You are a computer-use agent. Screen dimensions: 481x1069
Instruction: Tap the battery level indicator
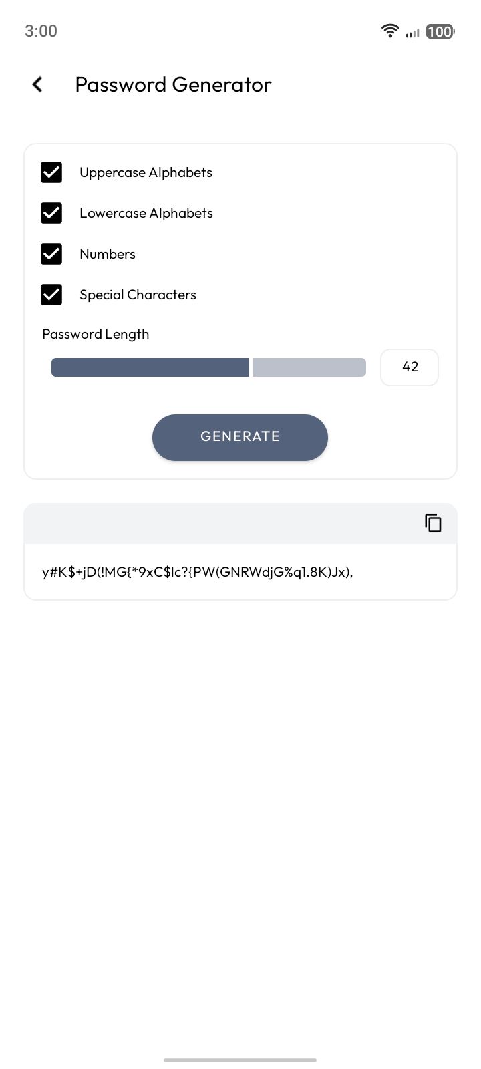point(440,31)
